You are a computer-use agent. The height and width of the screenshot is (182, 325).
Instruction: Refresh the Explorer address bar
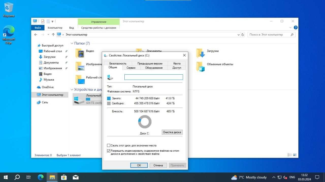pyautogui.click(x=242, y=35)
